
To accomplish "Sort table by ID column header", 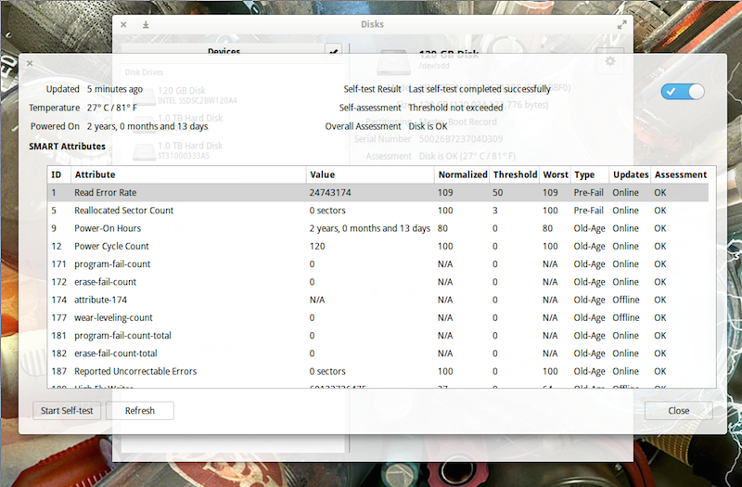I will tap(59, 174).
